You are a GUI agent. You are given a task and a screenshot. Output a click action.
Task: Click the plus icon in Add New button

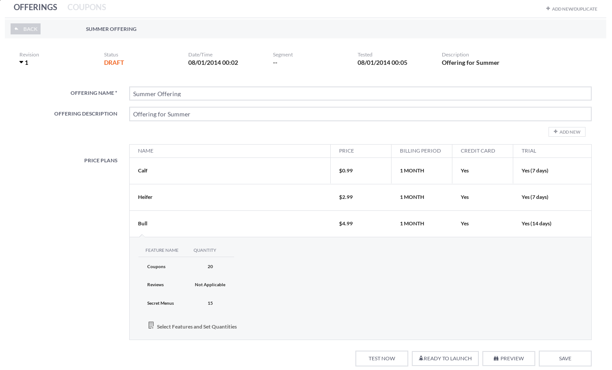click(556, 132)
